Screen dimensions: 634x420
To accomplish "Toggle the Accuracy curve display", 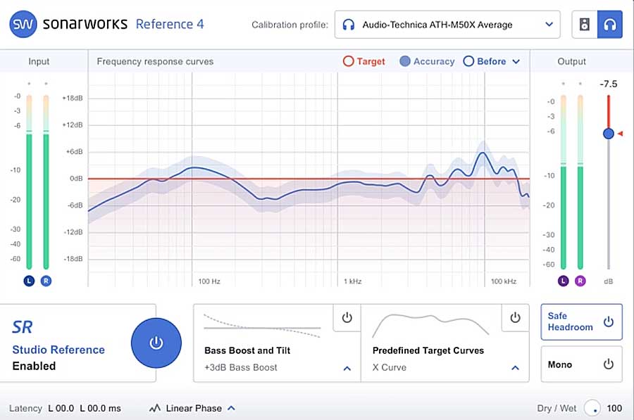I will click(427, 61).
